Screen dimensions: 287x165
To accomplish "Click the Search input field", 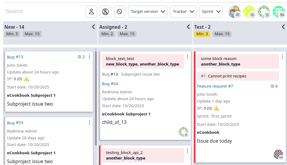I will 43,12.
